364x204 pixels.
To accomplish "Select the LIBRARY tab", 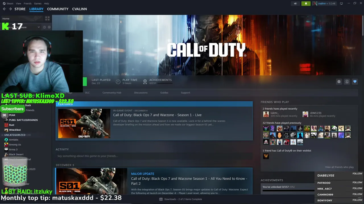I will click(36, 9).
